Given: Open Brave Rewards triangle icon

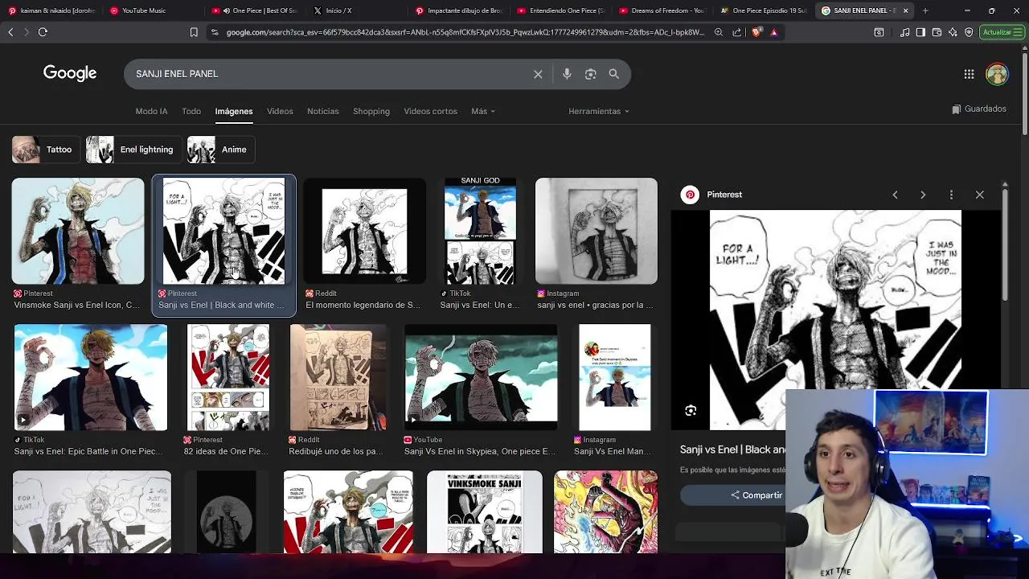Looking at the screenshot, I should 773,32.
